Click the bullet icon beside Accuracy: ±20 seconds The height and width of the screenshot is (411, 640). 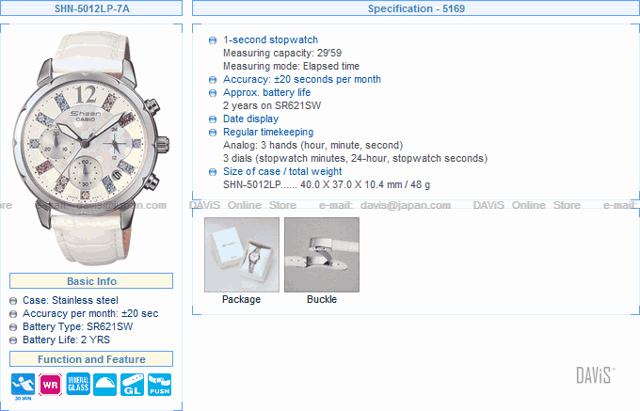click(x=213, y=80)
